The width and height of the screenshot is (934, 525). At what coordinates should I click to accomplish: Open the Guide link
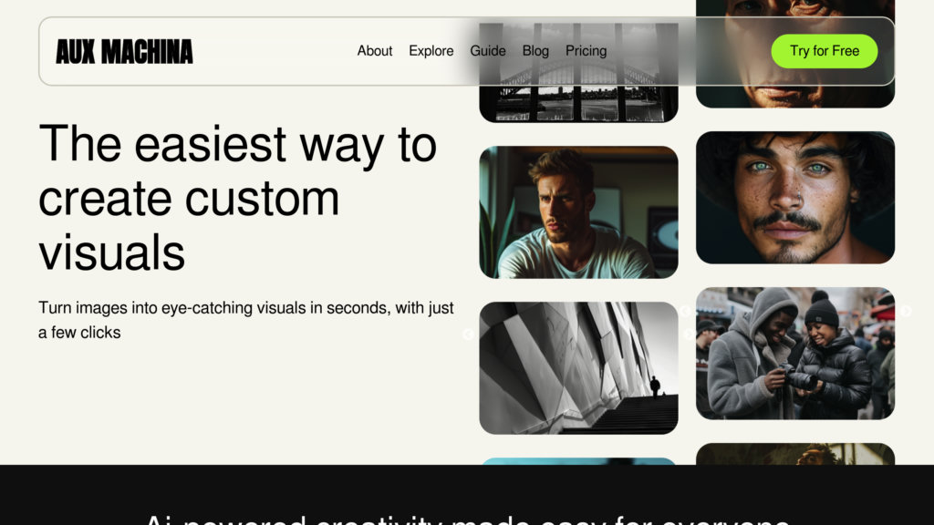pos(488,51)
